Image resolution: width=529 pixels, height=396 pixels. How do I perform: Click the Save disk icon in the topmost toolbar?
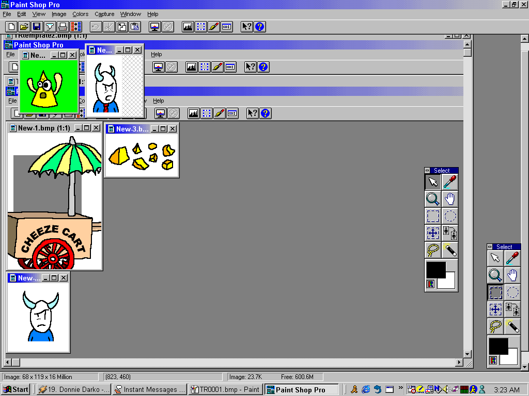(x=37, y=26)
